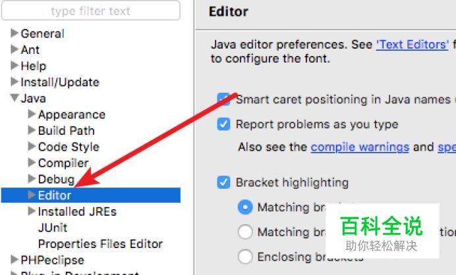Expand the General preferences node

coord(14,33)
